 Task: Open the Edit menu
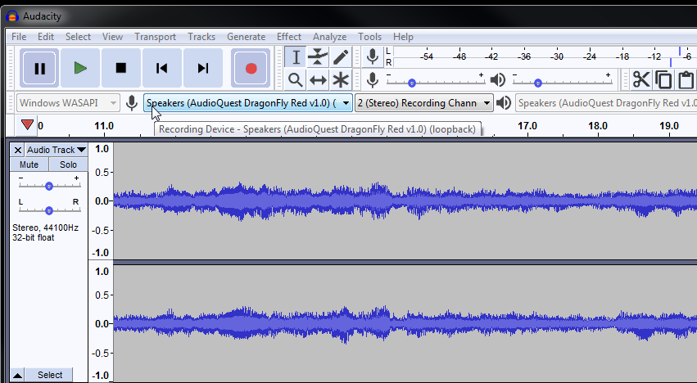tap(46, 37)
